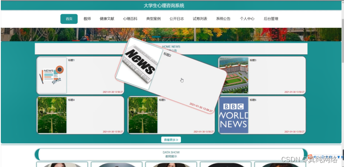Open the 标题3 campus building thumbnail

233,75
